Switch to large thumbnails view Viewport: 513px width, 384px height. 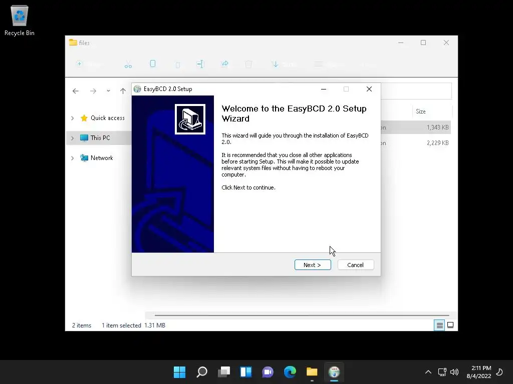click(x=450, y=325)
